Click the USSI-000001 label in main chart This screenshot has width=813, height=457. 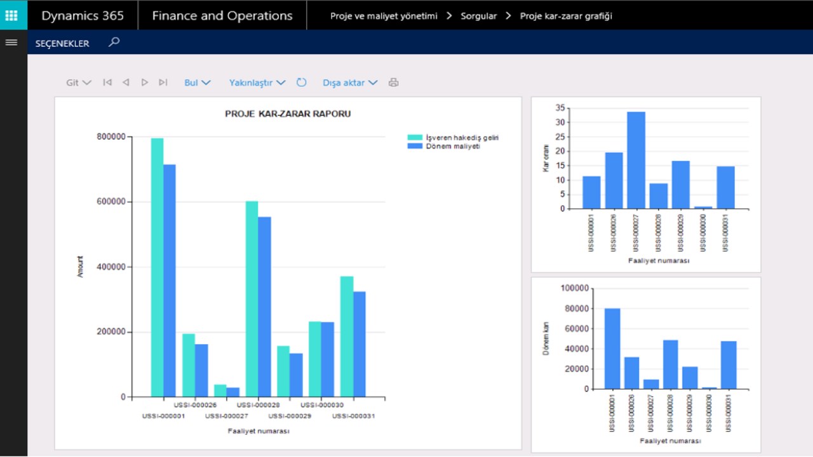[163, 416]
